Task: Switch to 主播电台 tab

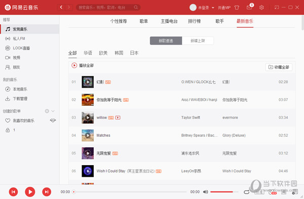Action: tap(169, 21)
